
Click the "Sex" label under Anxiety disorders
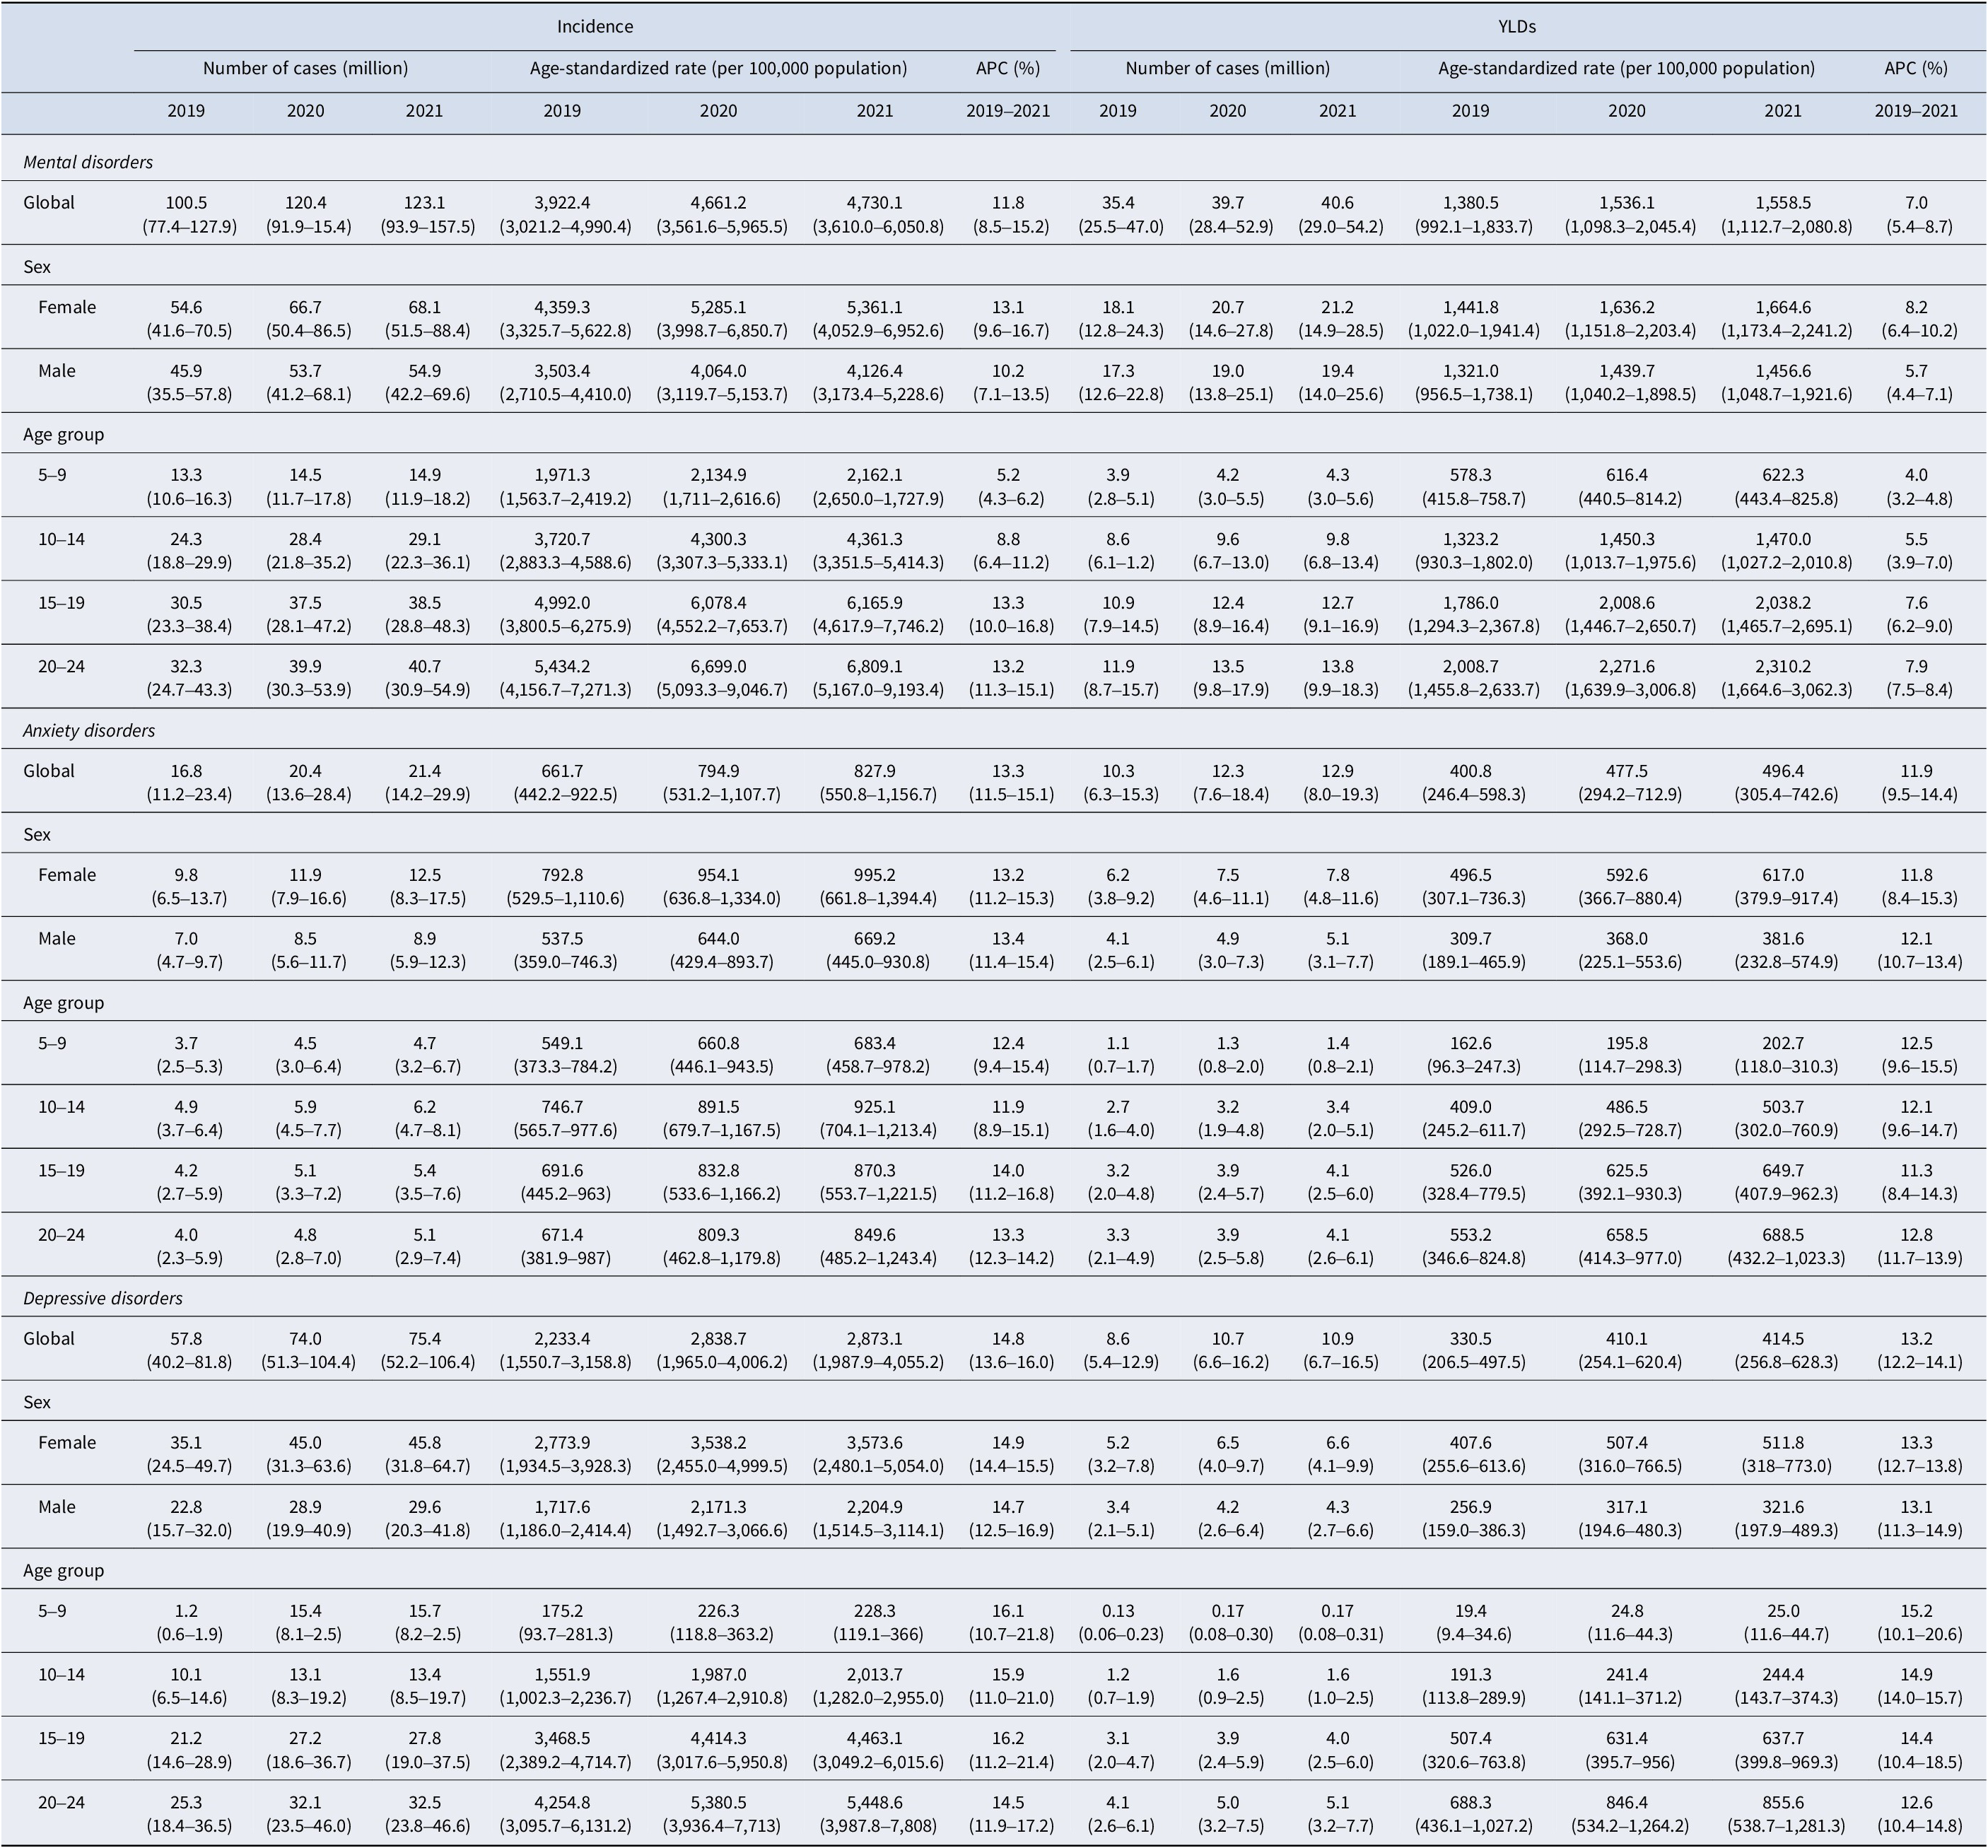point(37,835)
